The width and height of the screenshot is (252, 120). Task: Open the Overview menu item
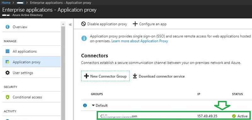(31, 27)
